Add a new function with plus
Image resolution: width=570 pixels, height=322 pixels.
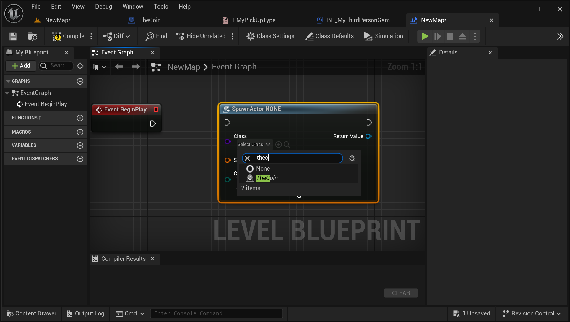pyautogui.click(x=80, y=118)
